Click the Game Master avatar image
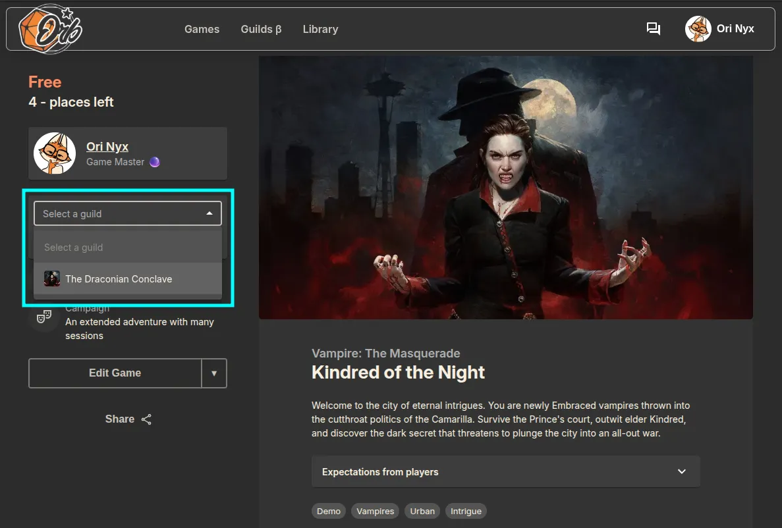The height and width of the screenshot is (528, 782). [55, 153]
